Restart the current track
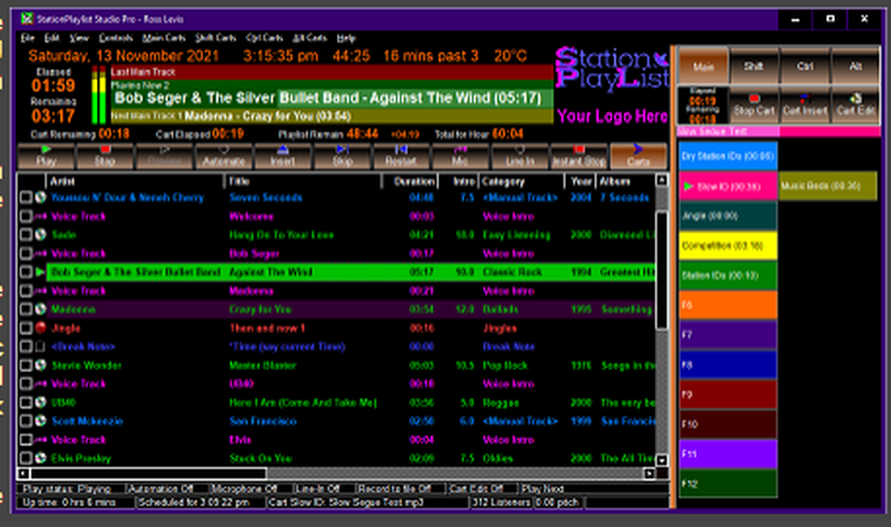Image resolution: width=891 pixels, height=527 pixels. (401, 156)
